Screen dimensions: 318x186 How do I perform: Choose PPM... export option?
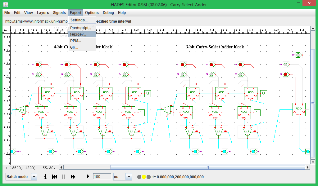(82, 41)
